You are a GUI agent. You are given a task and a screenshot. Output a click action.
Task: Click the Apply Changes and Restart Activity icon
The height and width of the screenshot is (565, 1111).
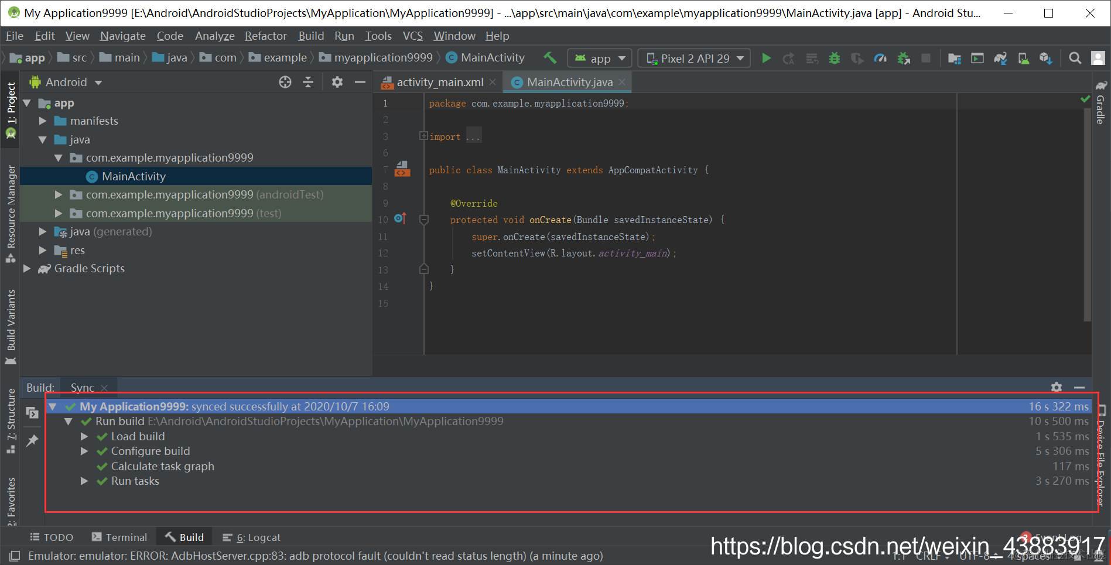point(789,58)
